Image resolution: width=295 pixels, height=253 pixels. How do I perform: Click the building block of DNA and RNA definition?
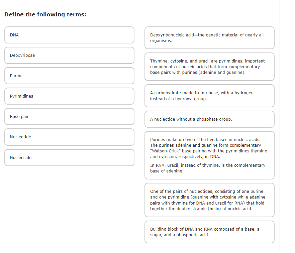[209, 232]
